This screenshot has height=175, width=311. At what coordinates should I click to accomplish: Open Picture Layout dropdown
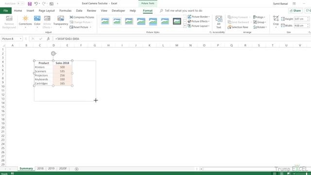199,26
